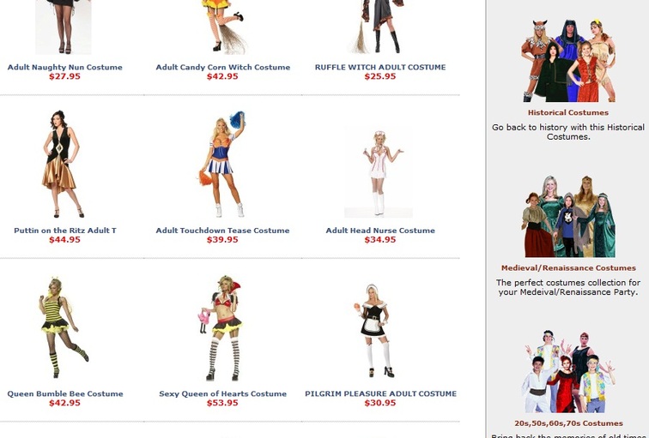Viewport: 649px width, 438px height.
Task: Open the Adult Touchdown Tease Costume link
Action: 222,231
